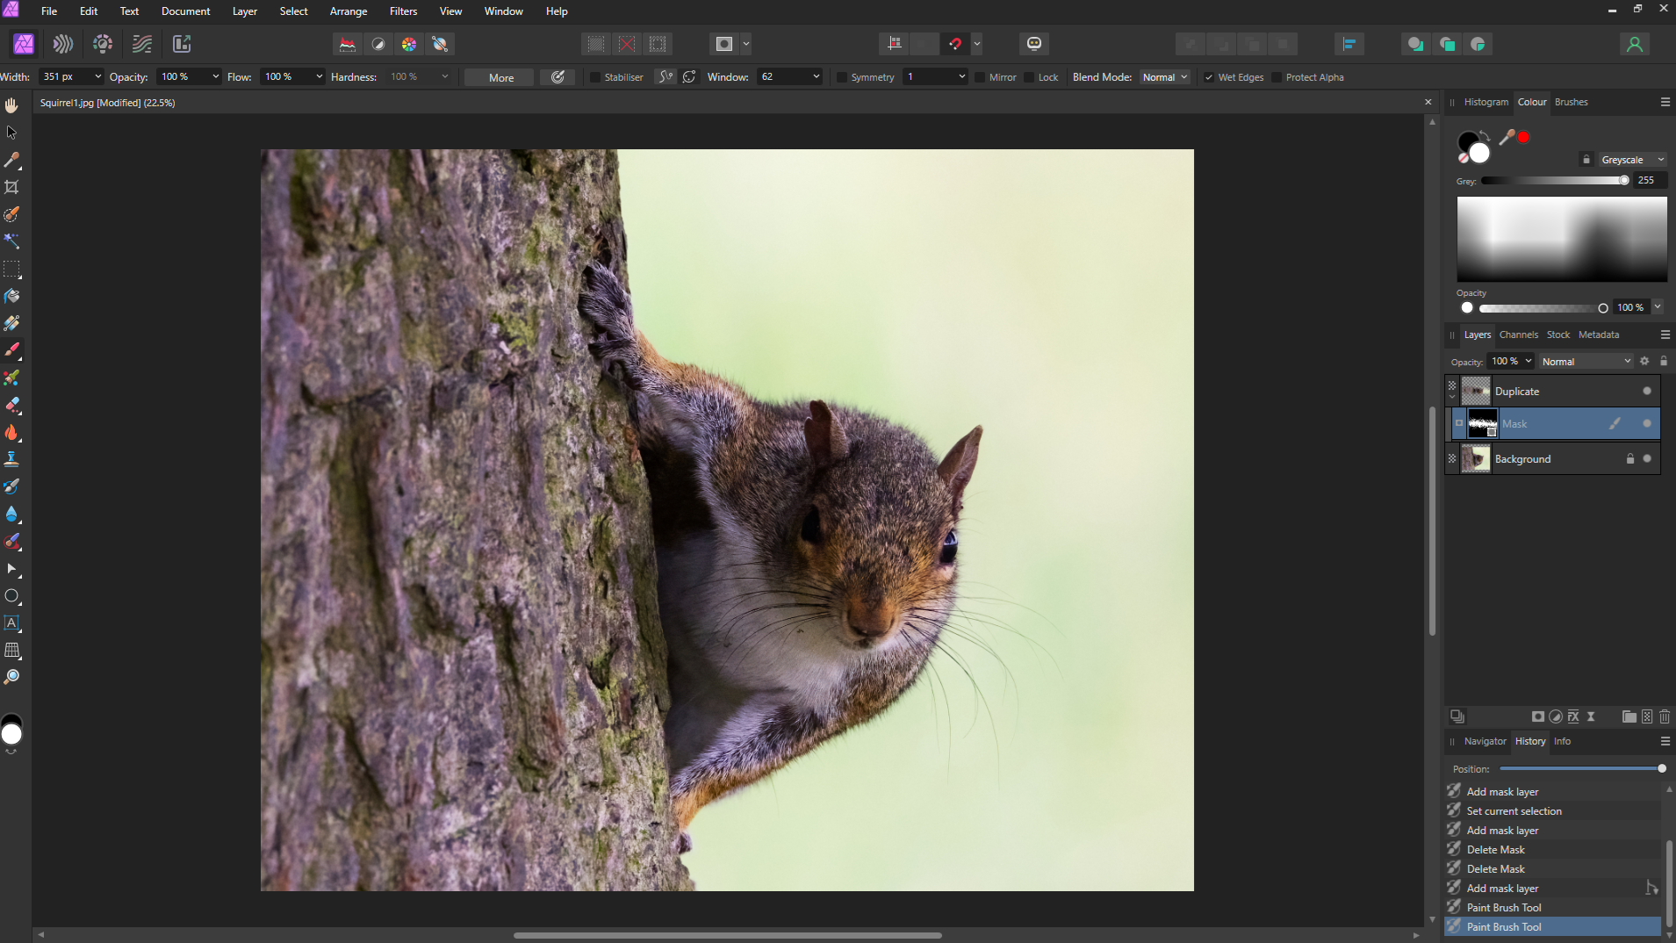This screenshot has width=1676, height=943.
Task: Select the Text tool
Action: 12,623
